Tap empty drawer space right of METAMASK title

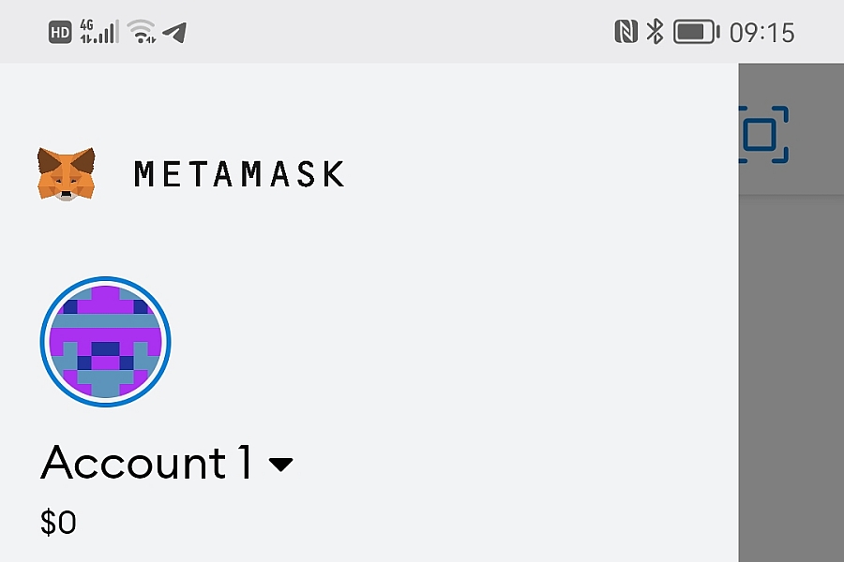[538, 173]
